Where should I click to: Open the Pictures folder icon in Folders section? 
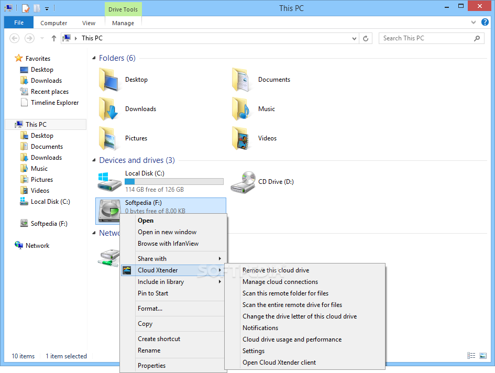coord(108,138)
